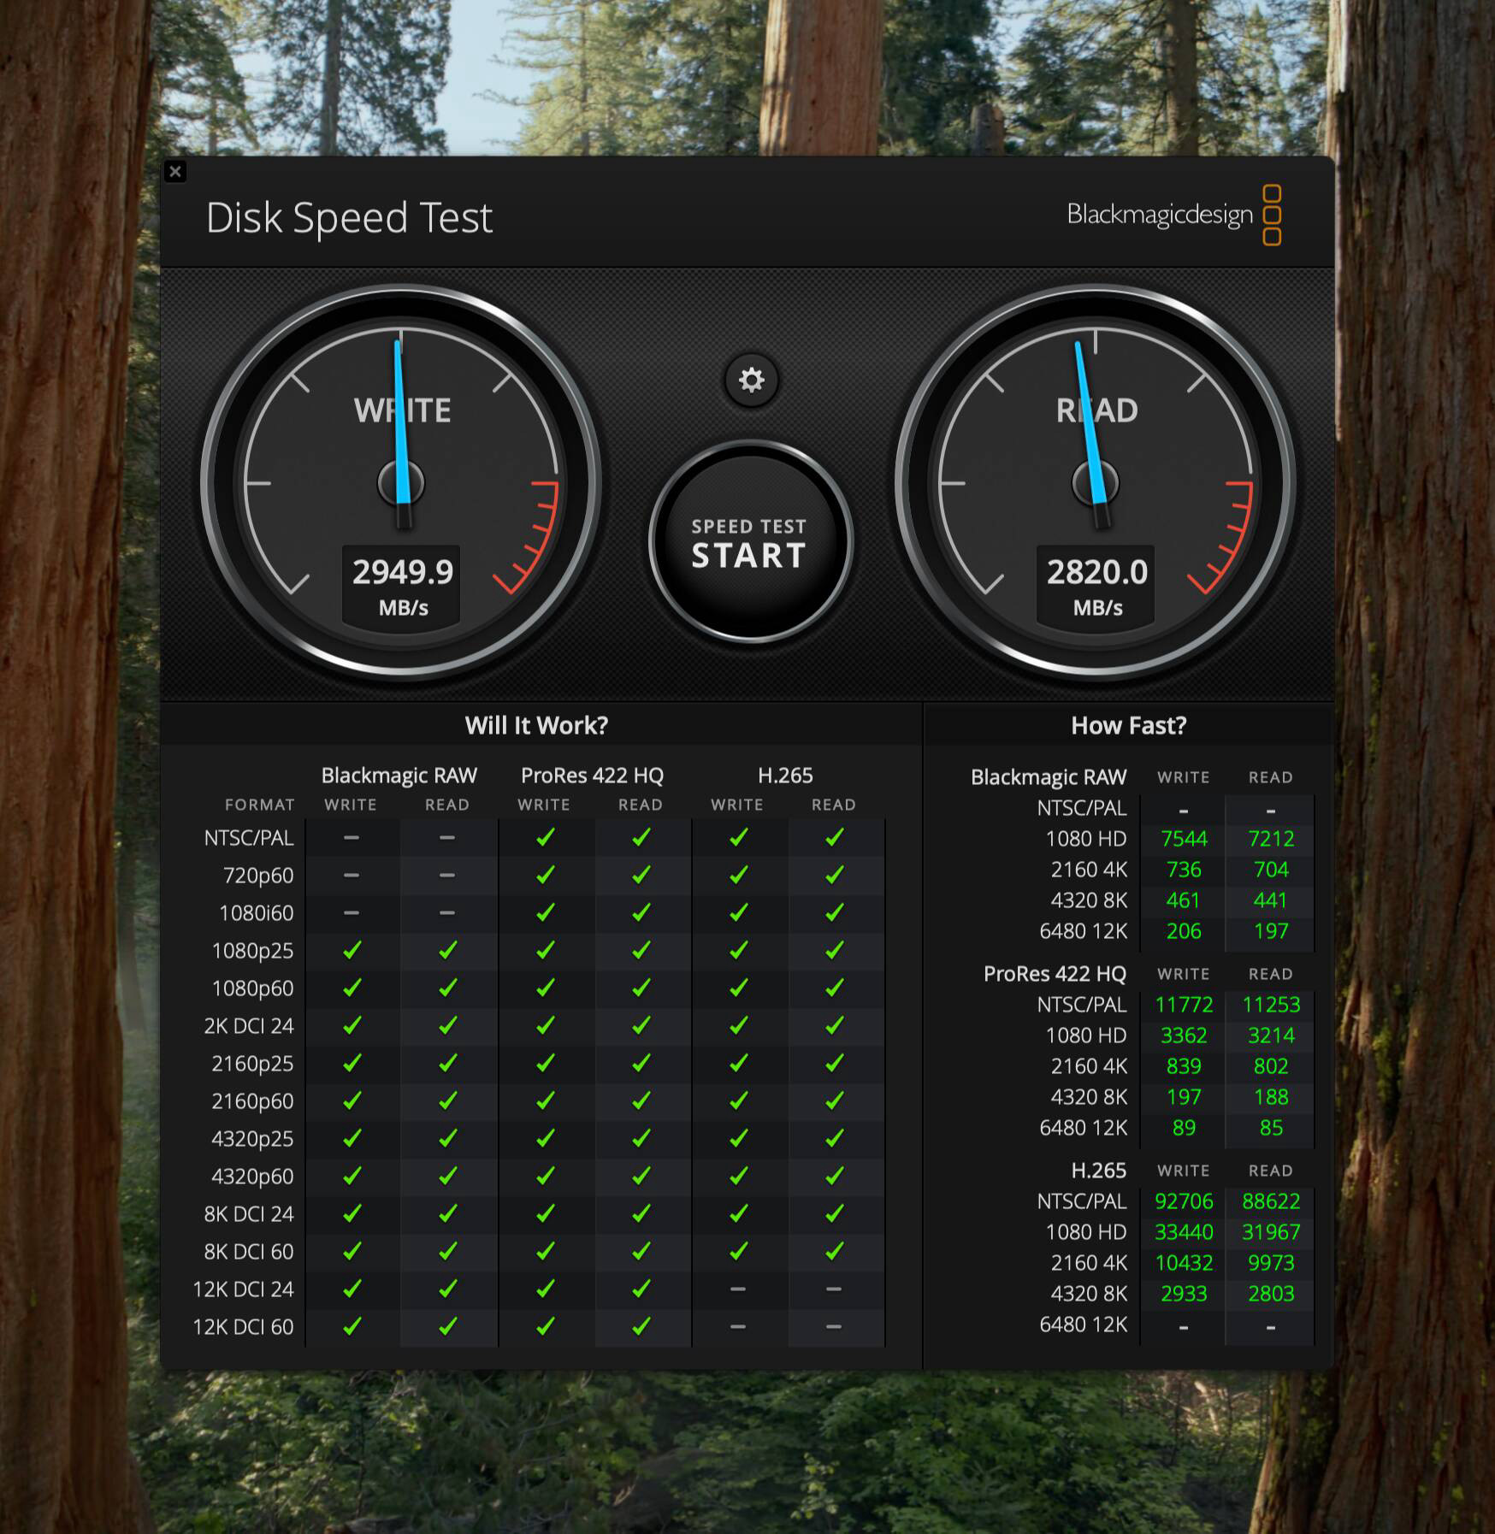Click H.265 column header in Will It Work
The image size is (1495, 1534).
click(x=785, y=776)
